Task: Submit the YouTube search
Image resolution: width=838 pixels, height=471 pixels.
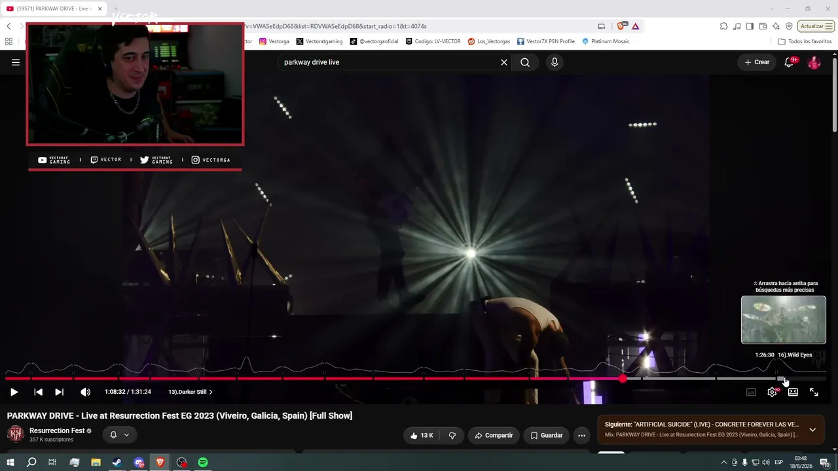Action: [x=525, y=62]
